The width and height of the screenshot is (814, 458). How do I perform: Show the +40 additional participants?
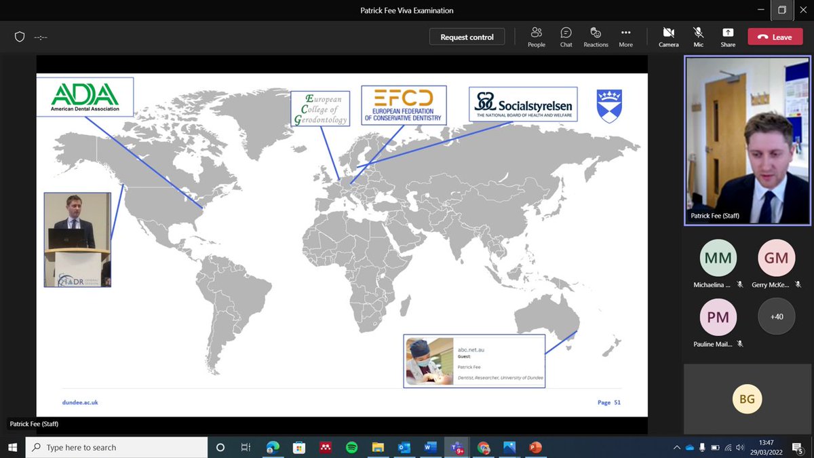click(776, 316)
